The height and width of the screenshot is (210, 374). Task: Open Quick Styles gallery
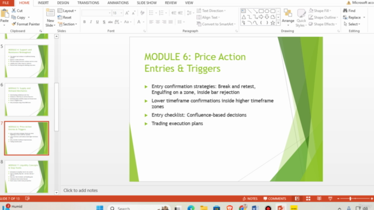[x=302, y=18]
